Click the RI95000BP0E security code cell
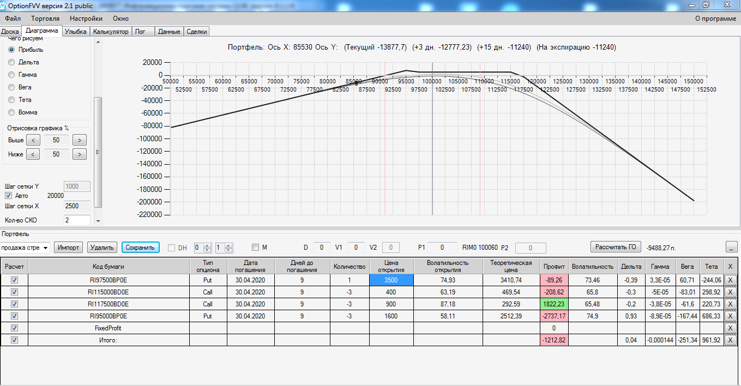 pos(108,316)
